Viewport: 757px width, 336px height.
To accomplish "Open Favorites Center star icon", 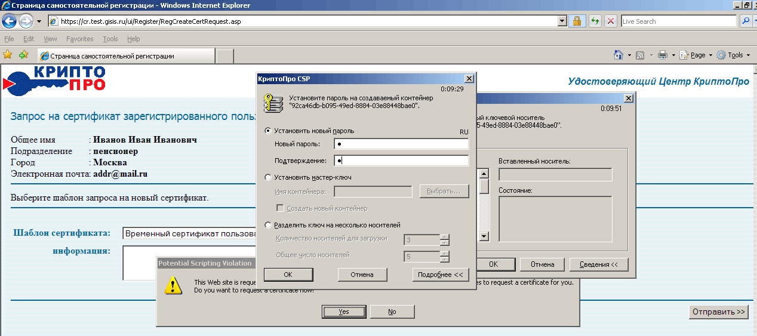I will click(x=8, y=55).
